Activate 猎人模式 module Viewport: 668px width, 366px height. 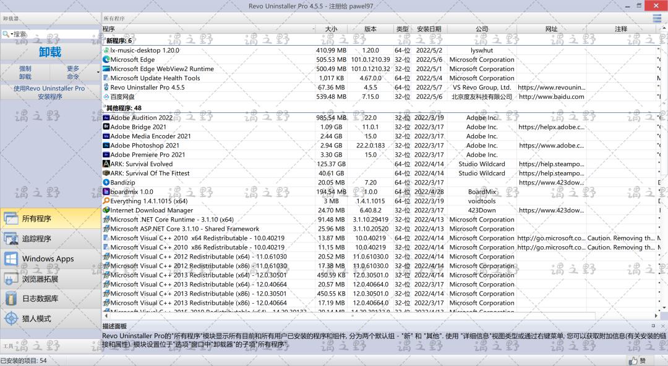tap(50, 318)
